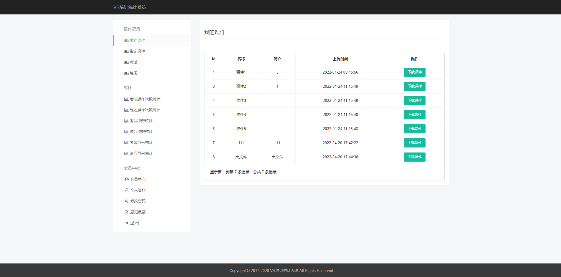This screenshot has height=277, width=561.
Task: Select 个人资料 from sidebar
Action: pyautogui.click(x=138, y=190)
